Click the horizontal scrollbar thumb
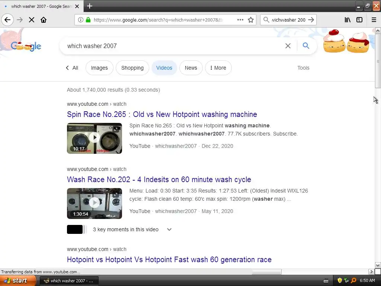This screenshot has width=381, height=286. (x=266, y=271)
